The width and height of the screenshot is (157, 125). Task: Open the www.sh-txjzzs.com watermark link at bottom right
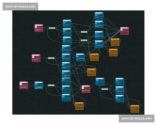pyautogui.click(x=136, y=118)
